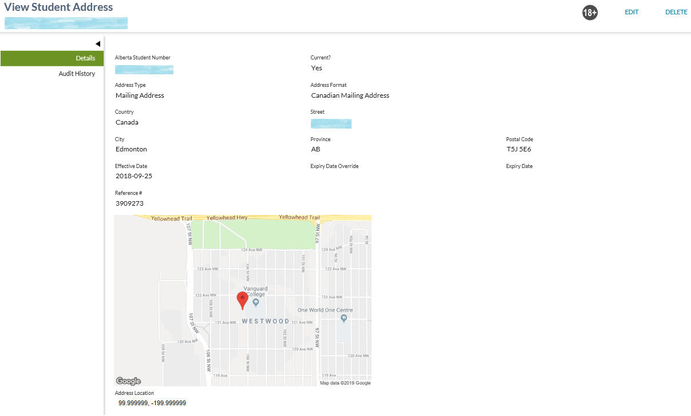Screen dimensions: 691x416
Task: Click the Map data ©2019 Google attribution
Action: pyautogui.click(x=345, y=383)
